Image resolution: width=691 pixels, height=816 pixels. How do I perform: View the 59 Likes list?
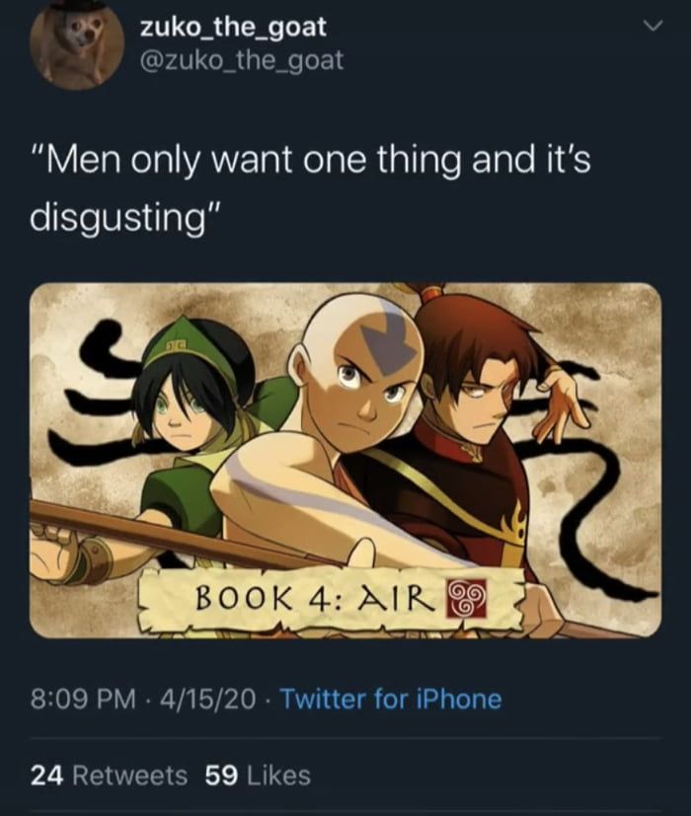click(258, 776)
